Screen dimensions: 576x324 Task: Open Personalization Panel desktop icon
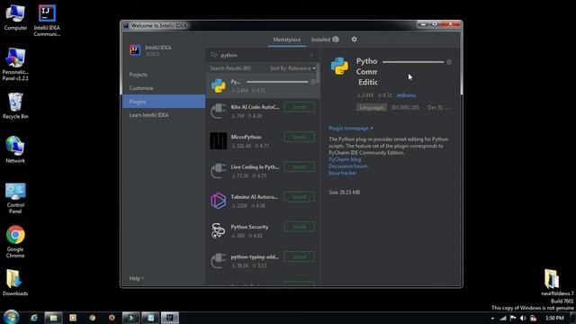point(15,64)
